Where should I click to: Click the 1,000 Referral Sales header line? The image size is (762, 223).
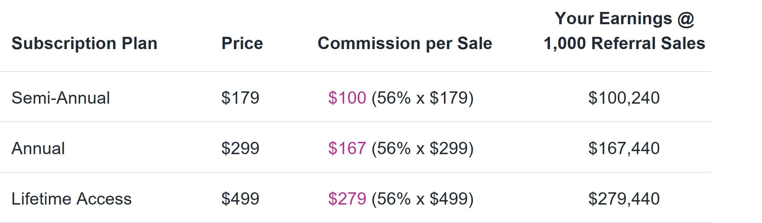tap(625, 44)
